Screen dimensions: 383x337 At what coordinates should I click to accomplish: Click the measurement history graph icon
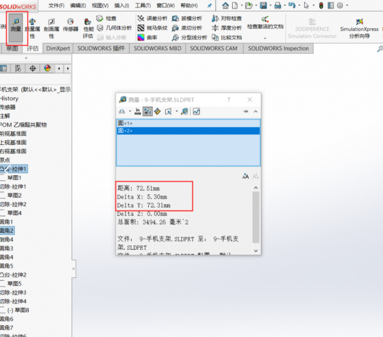197,112
